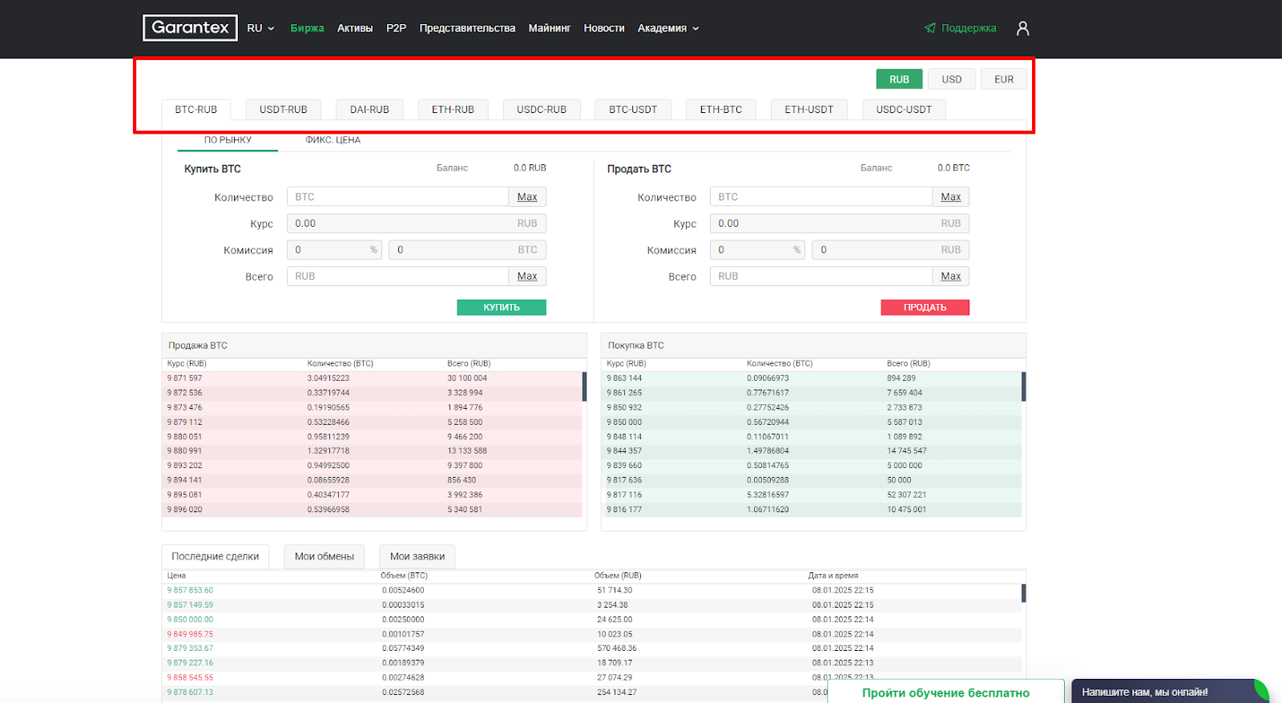The height and width of the screenshot is (703, 1282).
Task: Go to Активы page
Action: point(355,28)
